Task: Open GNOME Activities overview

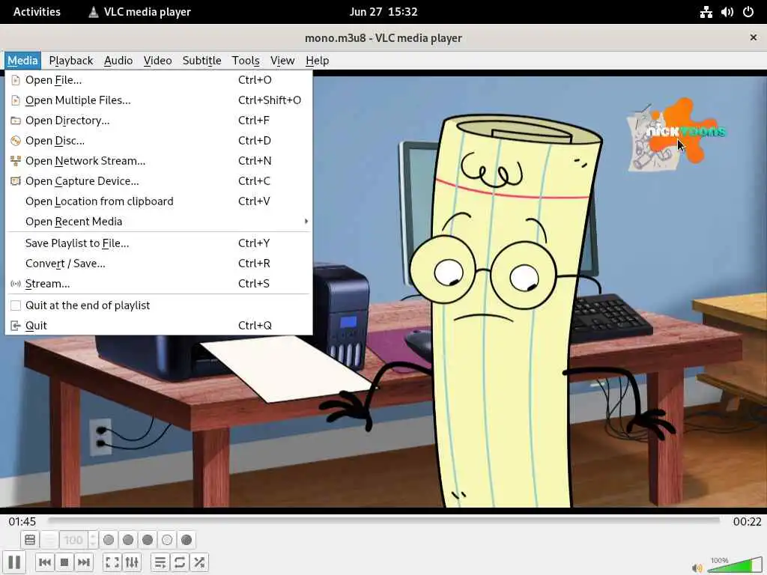Action: click(37, 12)
